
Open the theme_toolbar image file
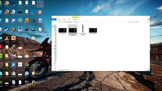[93, 31]
